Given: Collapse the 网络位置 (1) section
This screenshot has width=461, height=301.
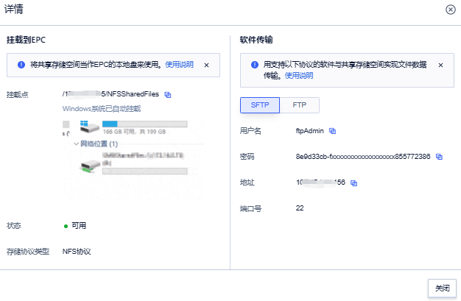Looking at the screenshot, I should coord(77,144).
